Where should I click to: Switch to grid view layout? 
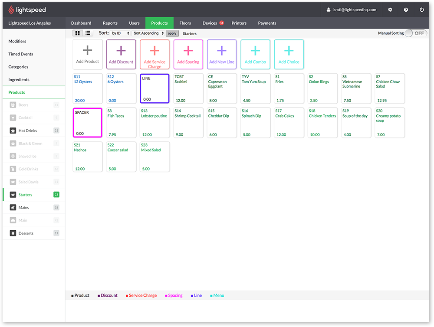78,33
